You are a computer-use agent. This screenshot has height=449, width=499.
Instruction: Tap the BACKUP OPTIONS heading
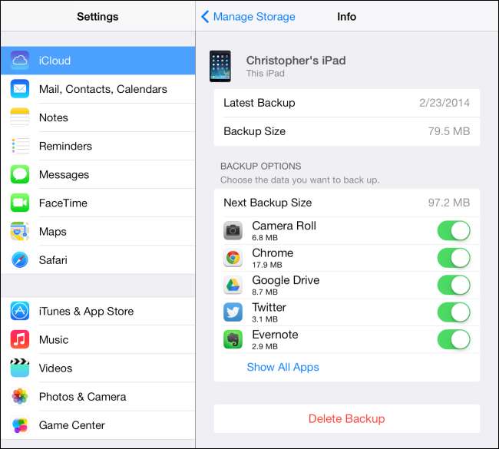click(261, 166)
